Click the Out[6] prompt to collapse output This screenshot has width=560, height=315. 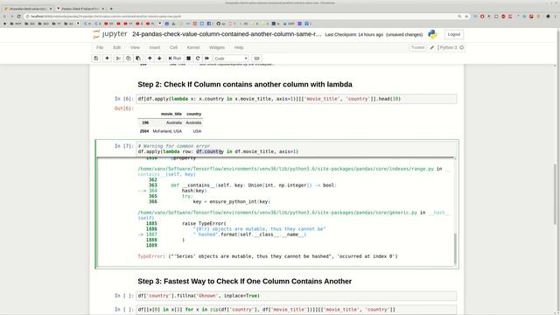point(124,108)
